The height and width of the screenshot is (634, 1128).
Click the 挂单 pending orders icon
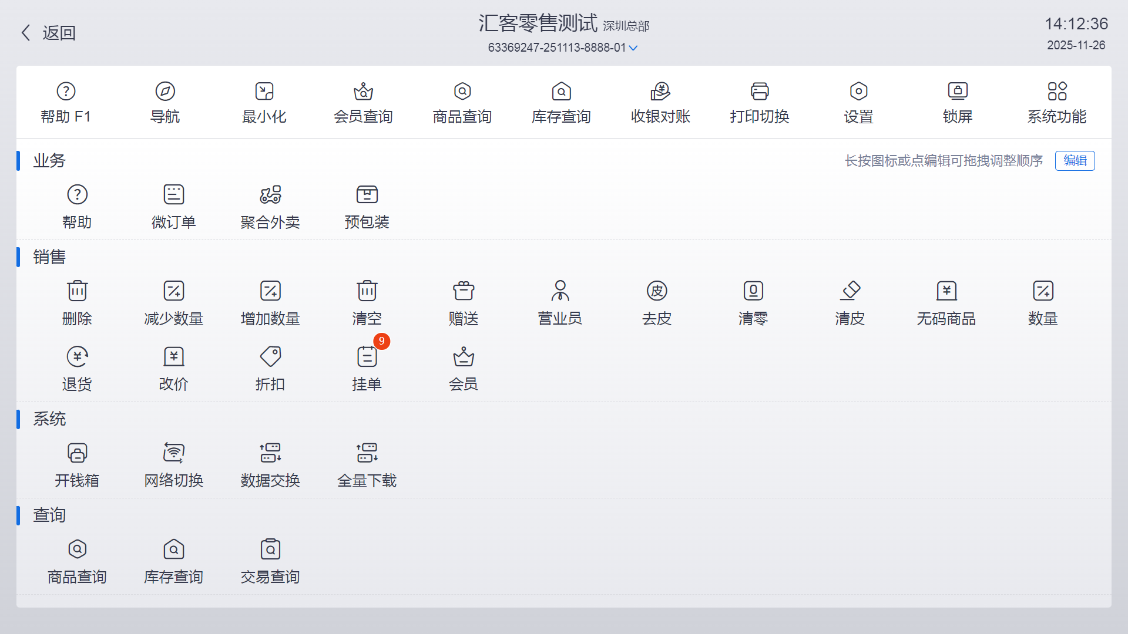point(367,357)
